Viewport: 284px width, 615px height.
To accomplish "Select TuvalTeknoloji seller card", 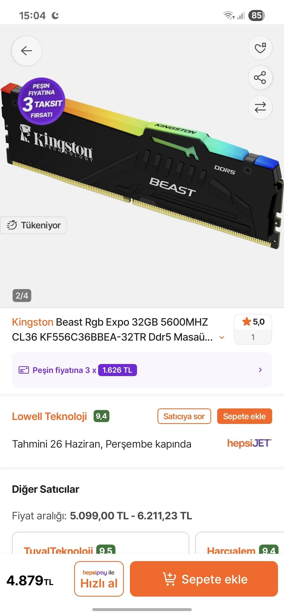I will tap(100, 543).
